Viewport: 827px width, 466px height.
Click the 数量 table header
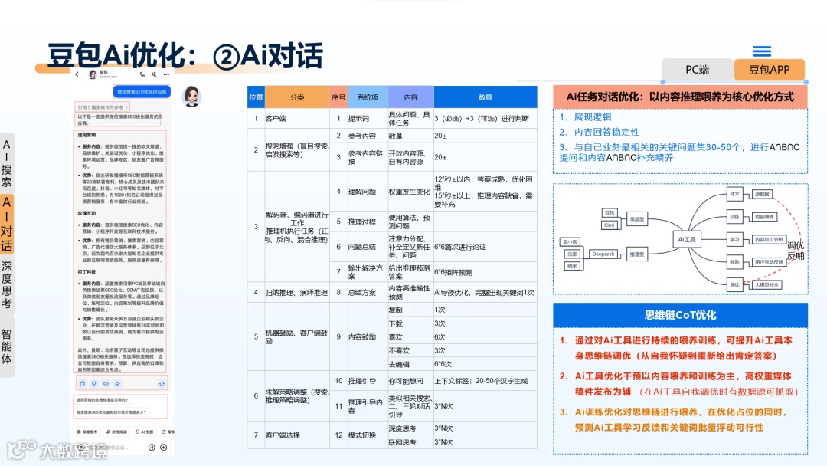click(485, 97)
